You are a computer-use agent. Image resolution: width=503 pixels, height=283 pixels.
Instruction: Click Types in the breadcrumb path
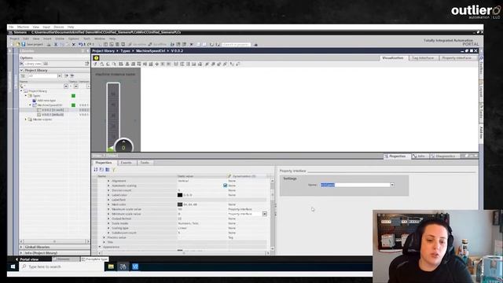(x=125, y=51)
